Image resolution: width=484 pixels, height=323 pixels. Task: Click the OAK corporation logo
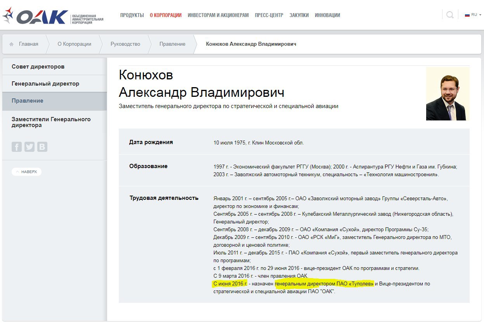(x=53, y=16)
